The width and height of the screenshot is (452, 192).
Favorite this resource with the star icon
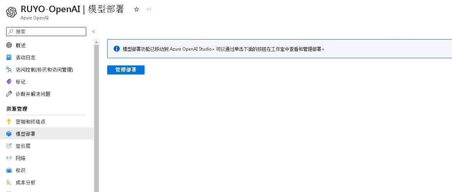pyautogui.click(x=137, y=9)
